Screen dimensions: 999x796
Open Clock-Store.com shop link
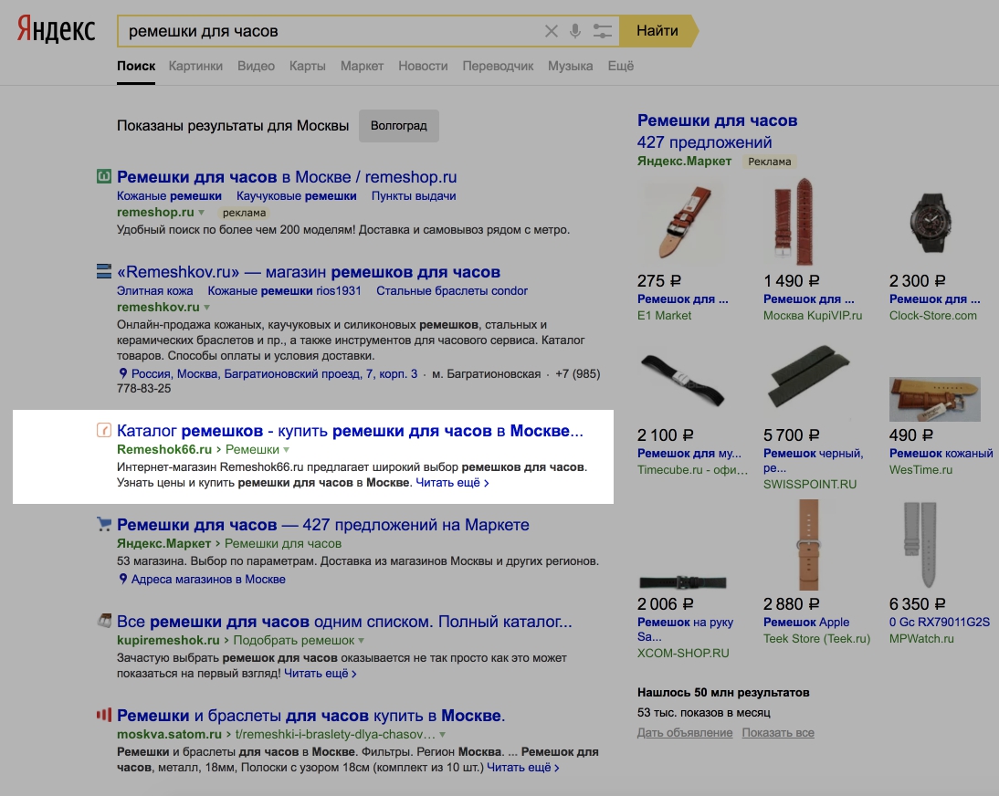coord(932,316)
